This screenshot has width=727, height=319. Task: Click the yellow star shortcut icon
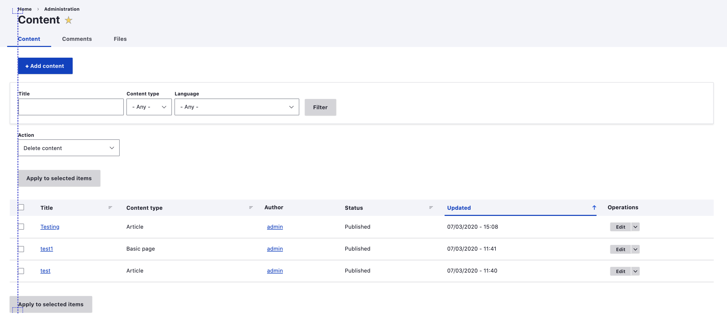click(68, 20)
